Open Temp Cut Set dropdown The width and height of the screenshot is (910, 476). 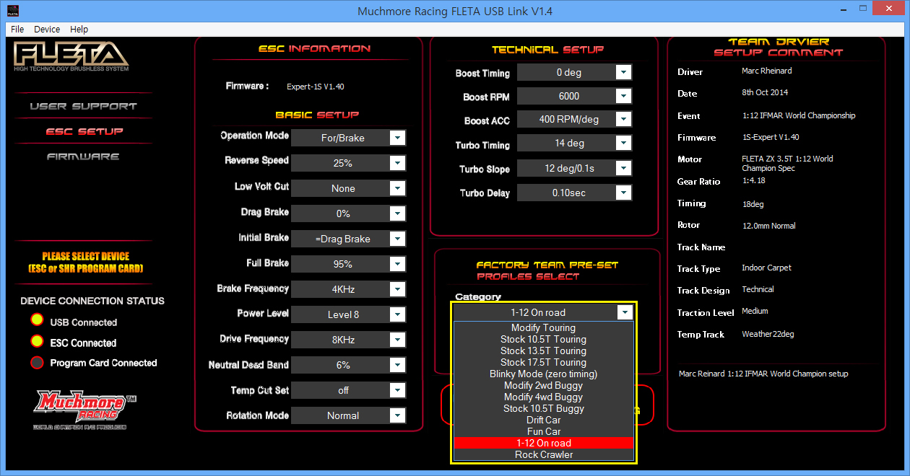tap(397, 390)
